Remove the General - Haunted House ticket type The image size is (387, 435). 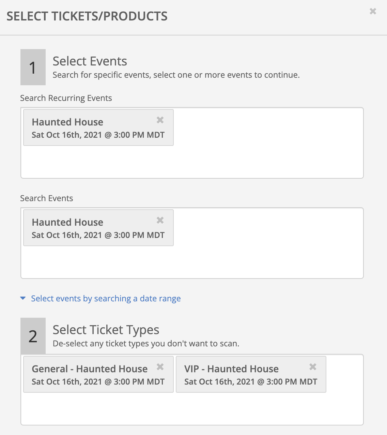(160, 367)
